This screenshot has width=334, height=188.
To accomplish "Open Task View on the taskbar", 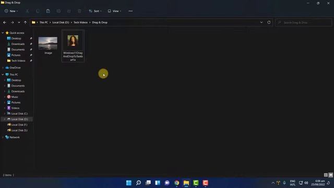I will [148, 183].
